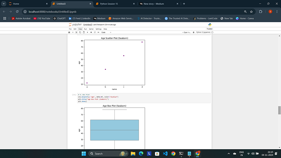Click the Age Box Plot output image

click(x=112, y=126)
